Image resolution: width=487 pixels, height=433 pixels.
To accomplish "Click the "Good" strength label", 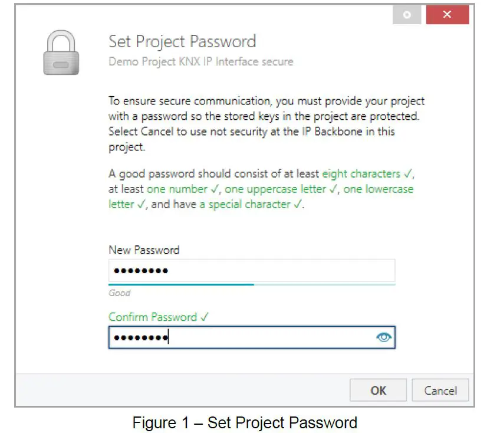I will click(119, 293).
